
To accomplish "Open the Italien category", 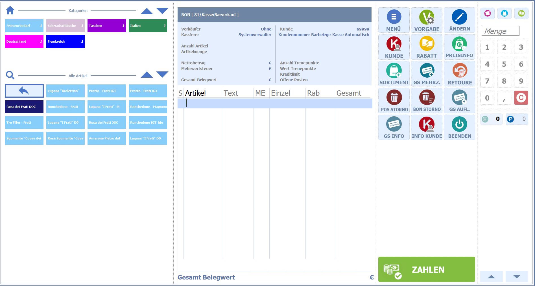I will point(148,26).
